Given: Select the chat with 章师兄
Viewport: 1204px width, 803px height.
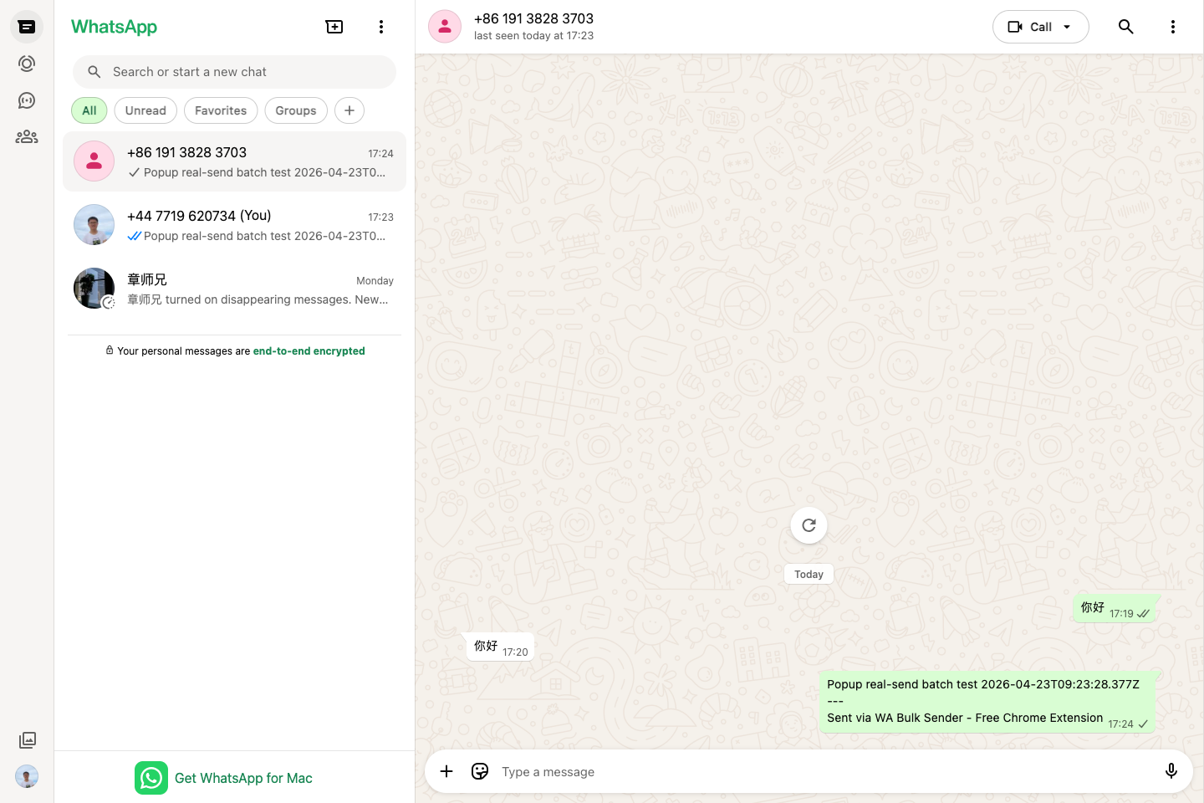Looking at the screenshot, I should (x=234, y=288).
